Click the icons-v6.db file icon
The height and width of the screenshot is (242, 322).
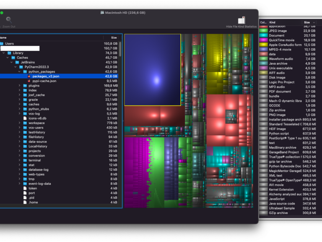pos(25,118)
